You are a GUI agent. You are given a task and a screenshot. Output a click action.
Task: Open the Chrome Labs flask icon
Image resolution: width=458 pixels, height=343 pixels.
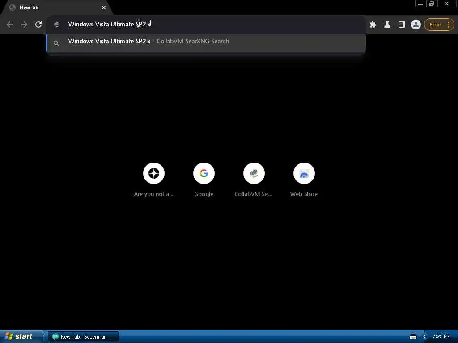[387, 25]
